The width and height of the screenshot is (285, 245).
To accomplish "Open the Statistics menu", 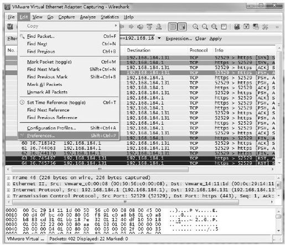I will coord(110,17).
